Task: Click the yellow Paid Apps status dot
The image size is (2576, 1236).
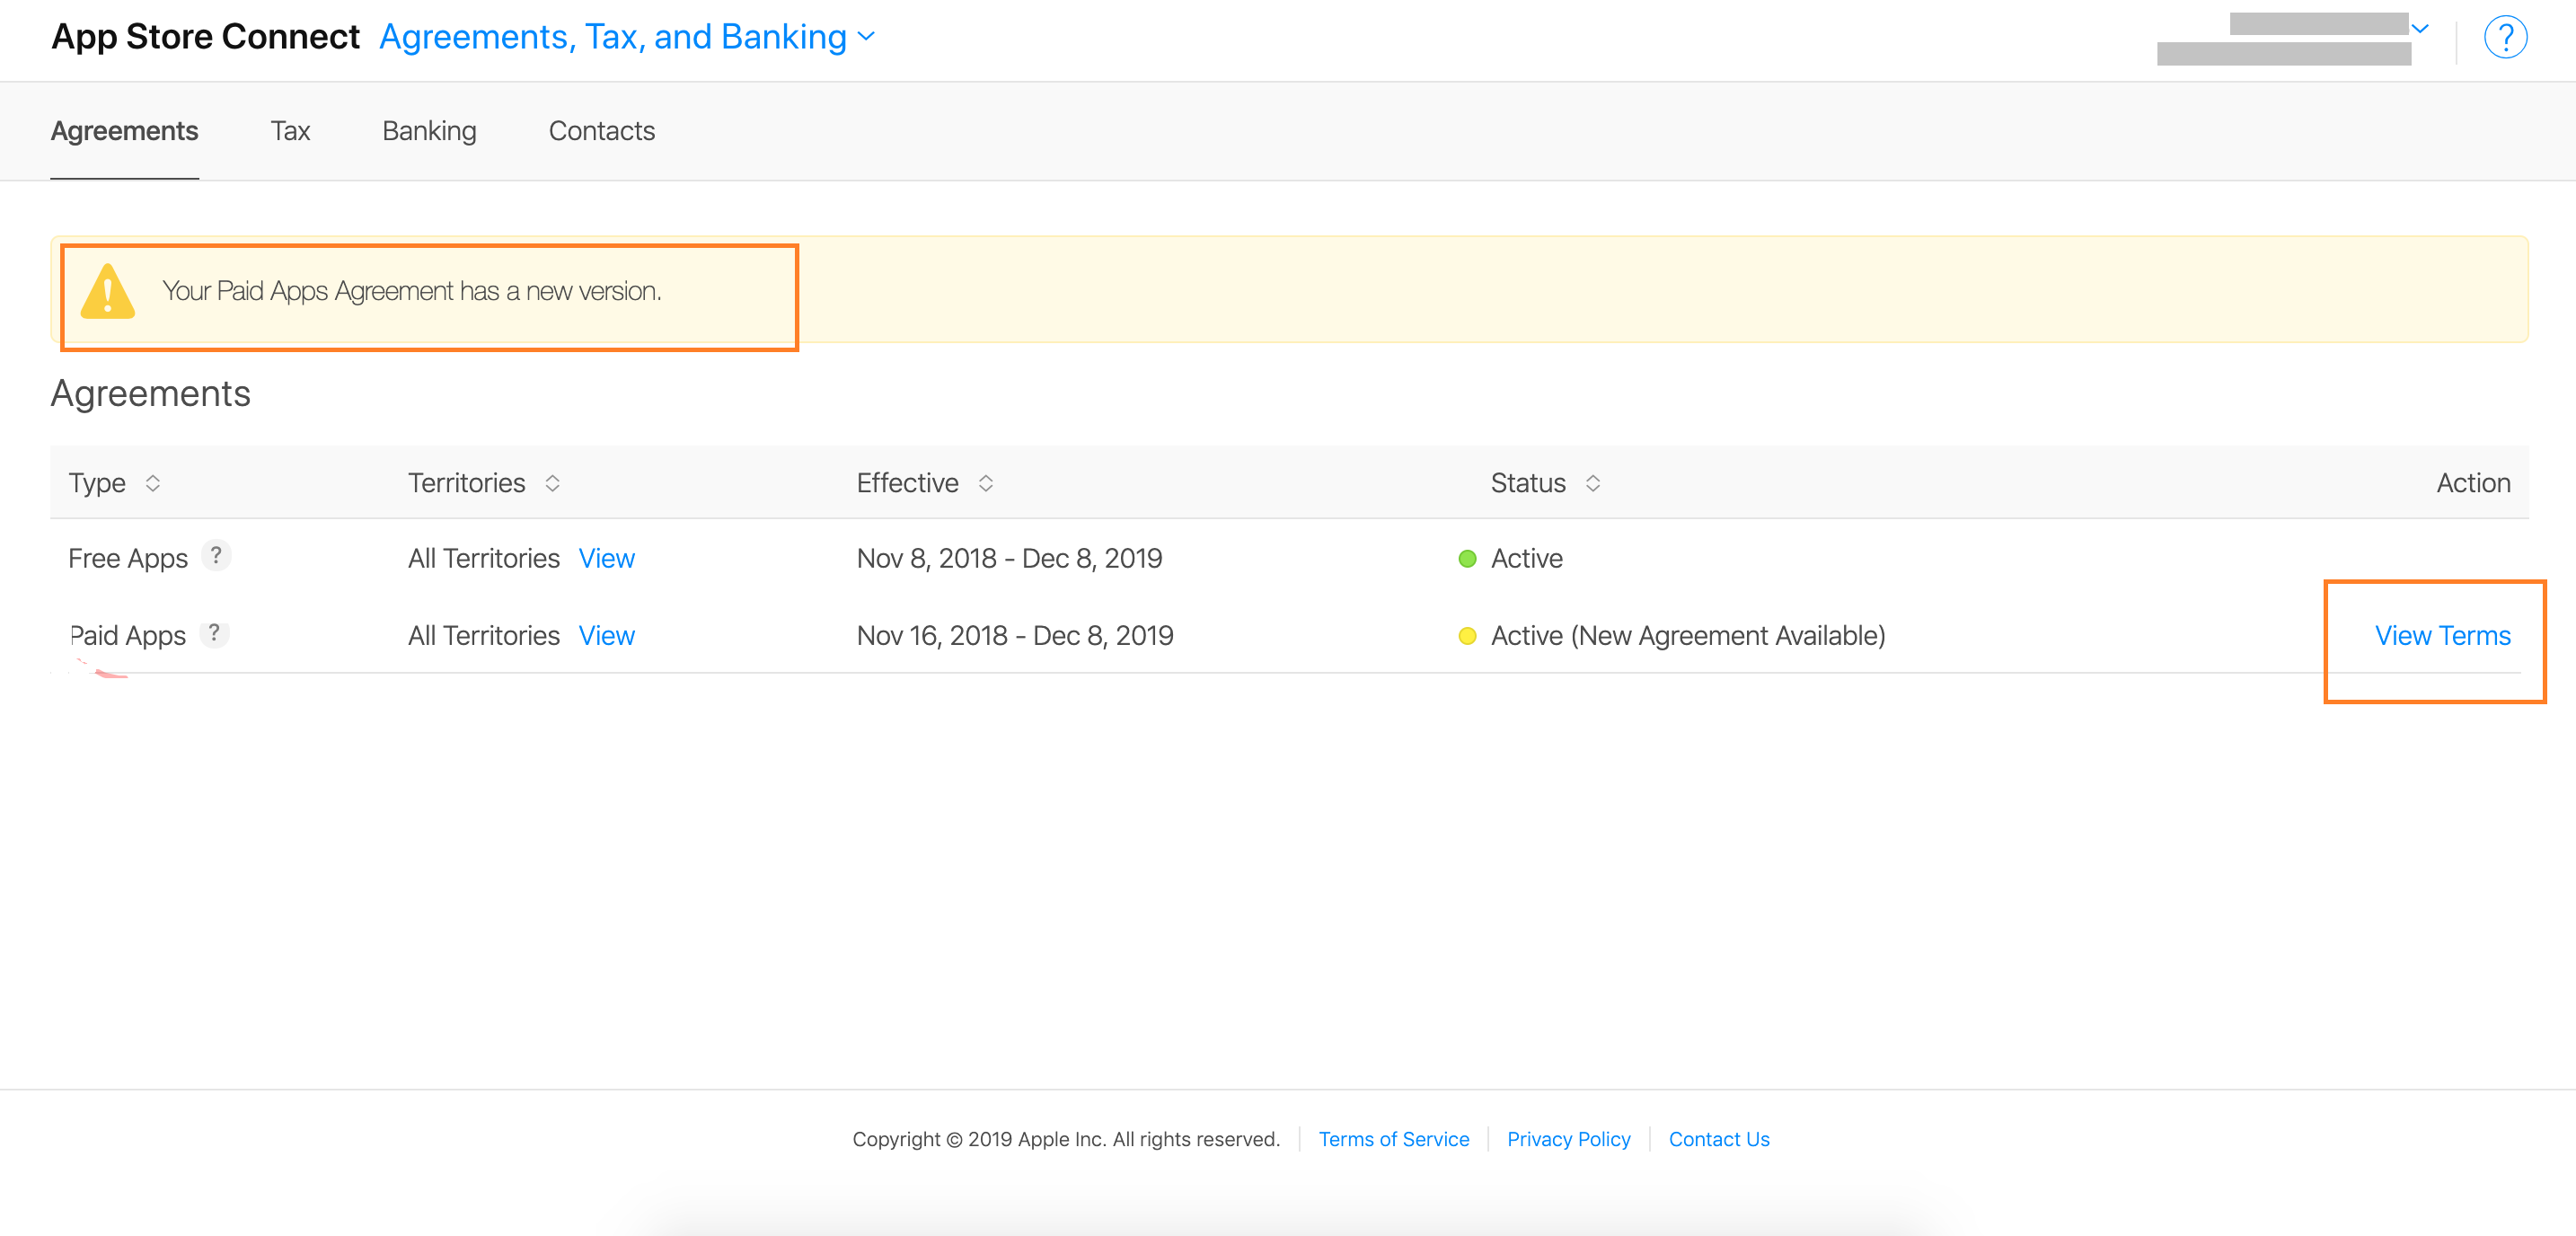Action: [x=1467, y=636]
